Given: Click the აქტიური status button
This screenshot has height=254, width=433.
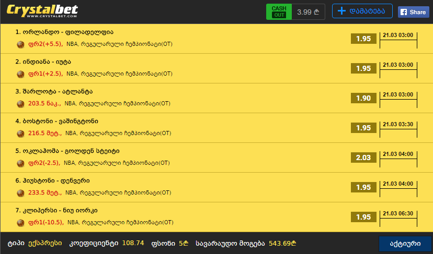Looking at the screenshot, I should point(405,244).
